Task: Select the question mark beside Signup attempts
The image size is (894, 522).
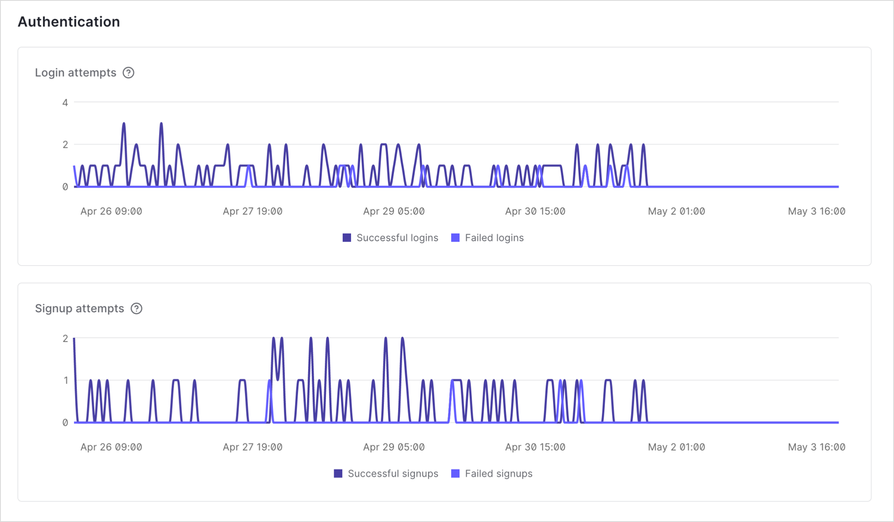Action: click(136, 308)
